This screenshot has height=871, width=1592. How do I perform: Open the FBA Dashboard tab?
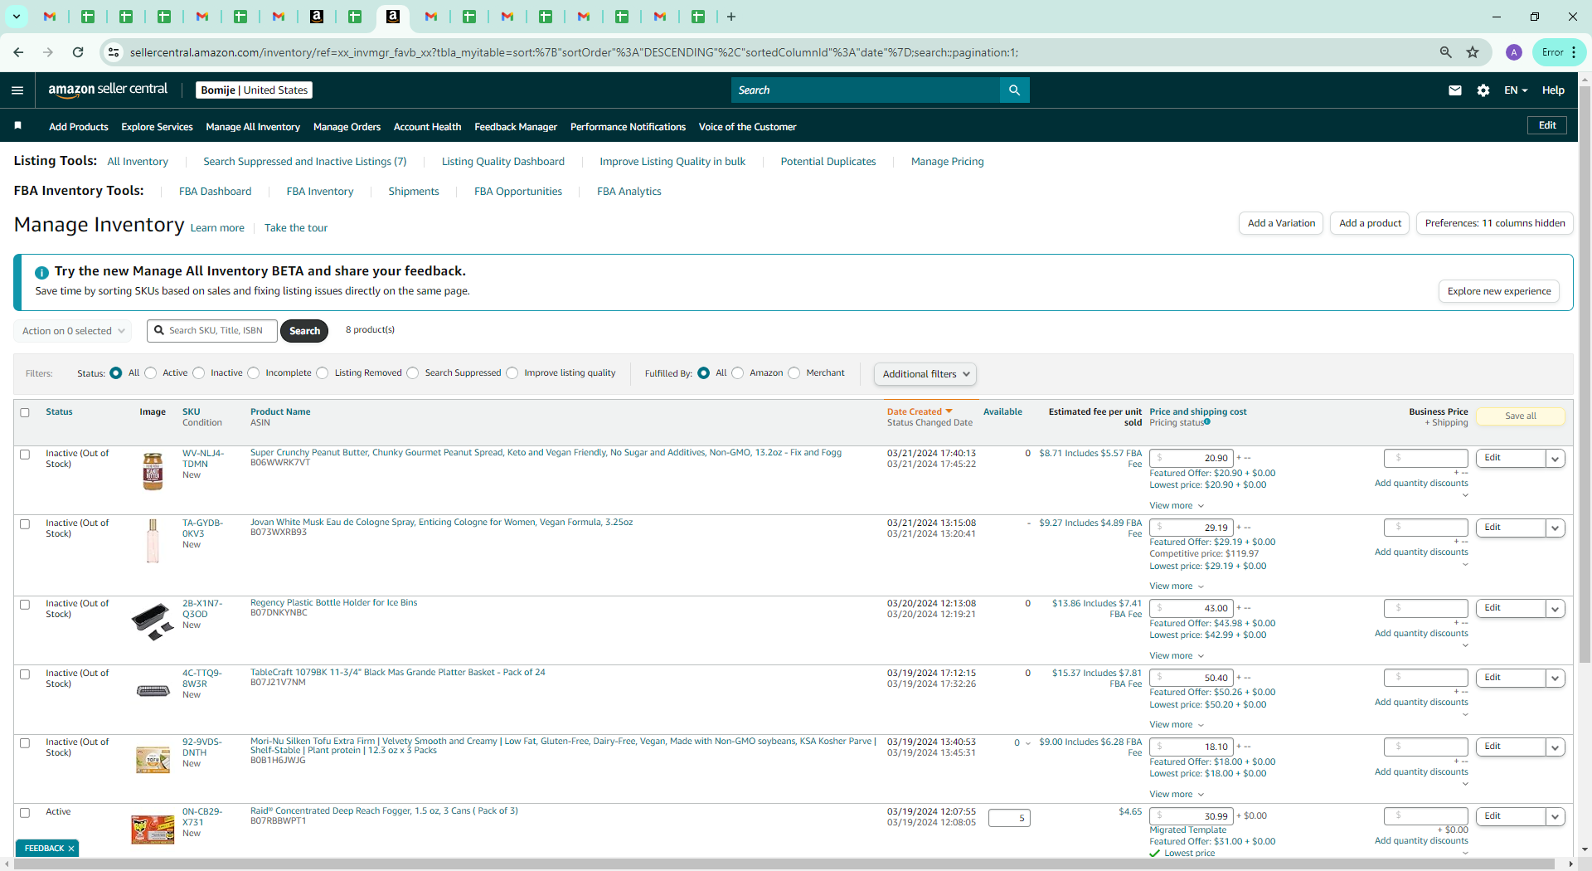(215, 192)
